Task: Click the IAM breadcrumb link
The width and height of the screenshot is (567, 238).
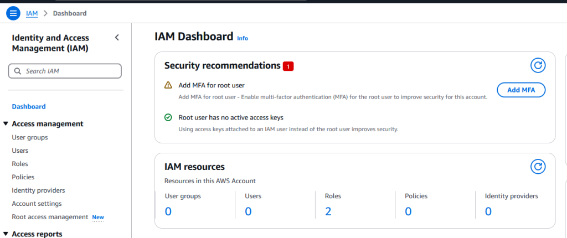Action: coord(32,13)
